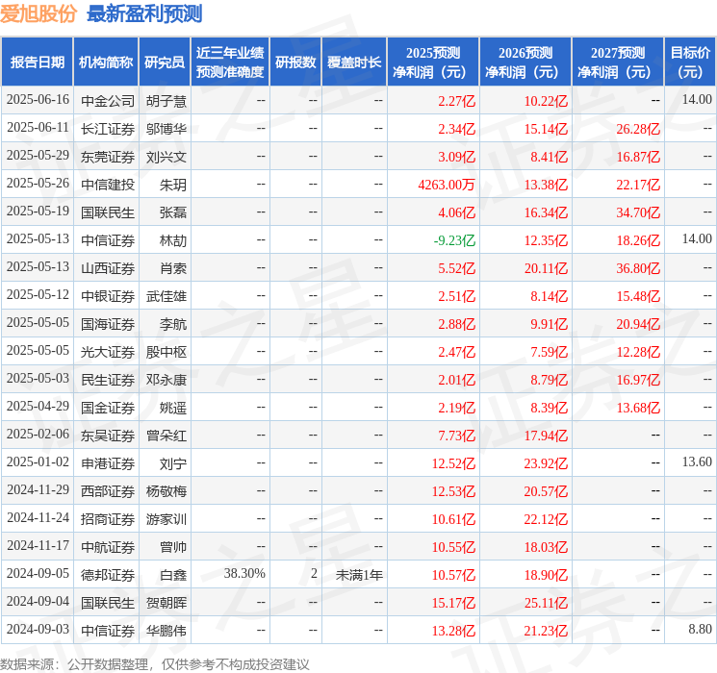Click the negative value -9.23亿

click(x=454, y=240)
